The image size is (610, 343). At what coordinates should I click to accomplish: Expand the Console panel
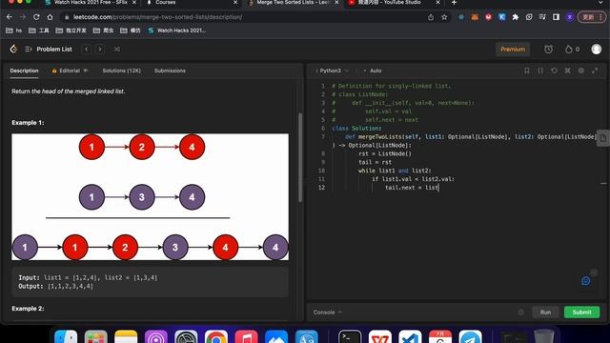(x=327, y=313)
